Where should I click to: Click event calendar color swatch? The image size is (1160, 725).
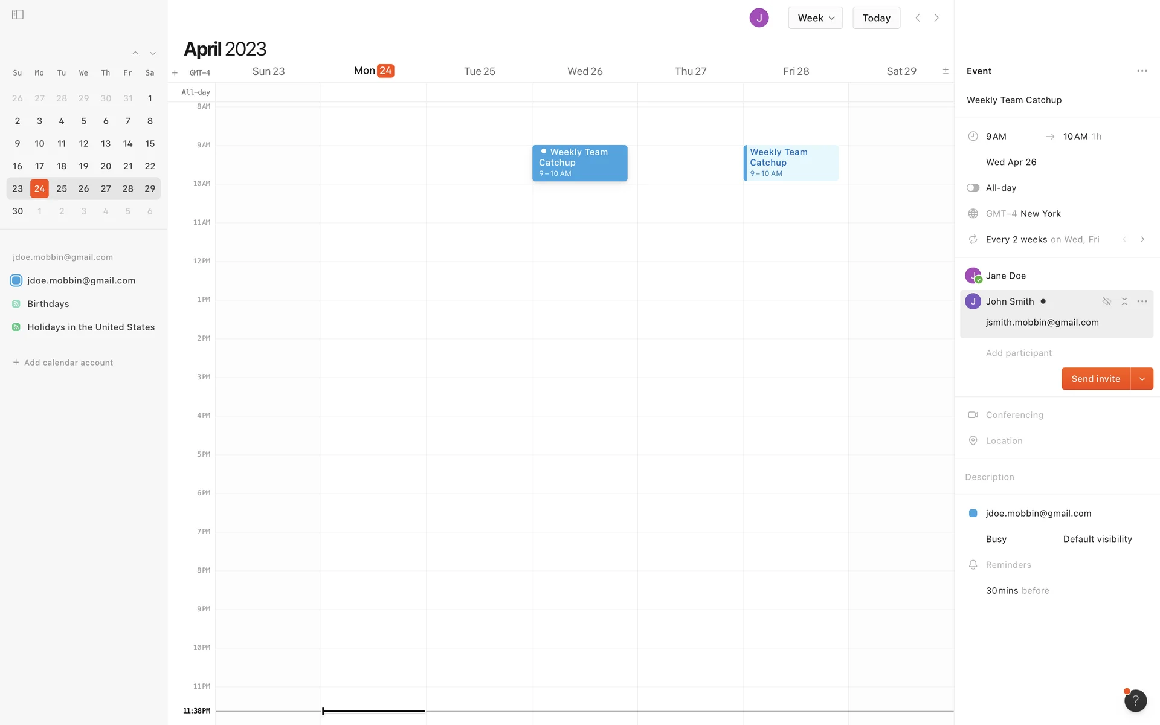coord(973,513)
